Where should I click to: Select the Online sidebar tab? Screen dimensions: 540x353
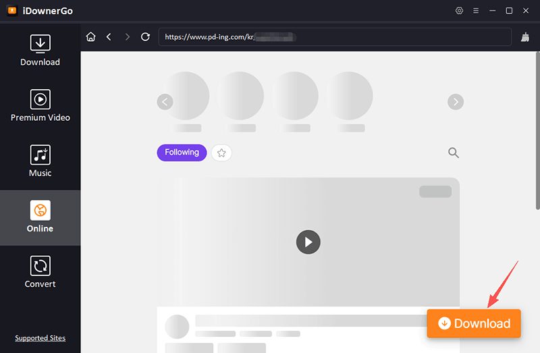[40, 217]
